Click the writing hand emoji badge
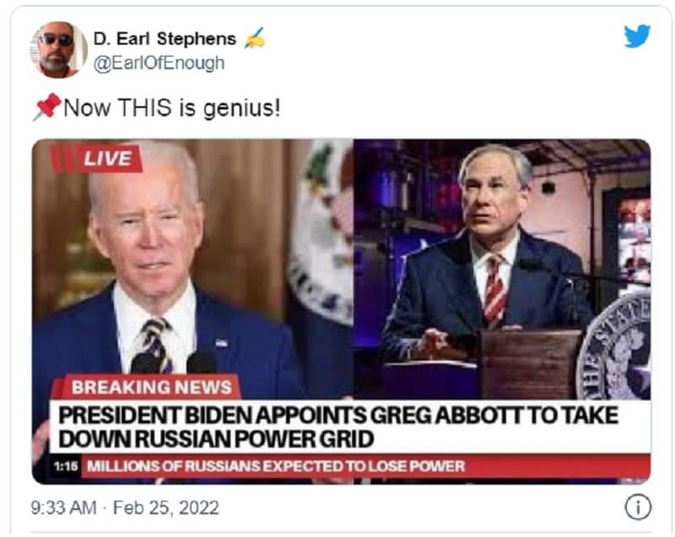Image resolution: width=675 pixels, height=537 pixels. click(255, 38)
